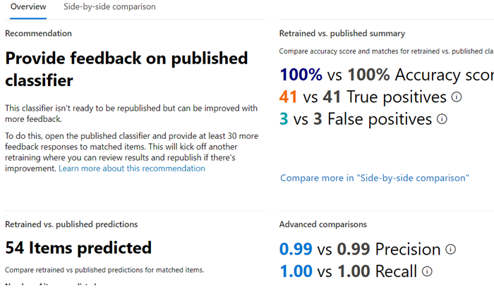The width and height of the screenshot is (494, 294).
Task: Click the teal 3 false positives number
Action: coord(284,119)
